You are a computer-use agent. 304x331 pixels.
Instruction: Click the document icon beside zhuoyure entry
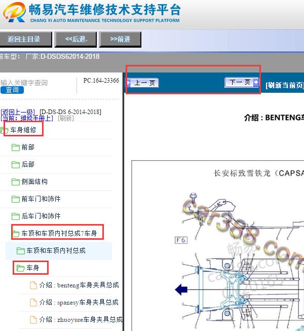point(33,320)
